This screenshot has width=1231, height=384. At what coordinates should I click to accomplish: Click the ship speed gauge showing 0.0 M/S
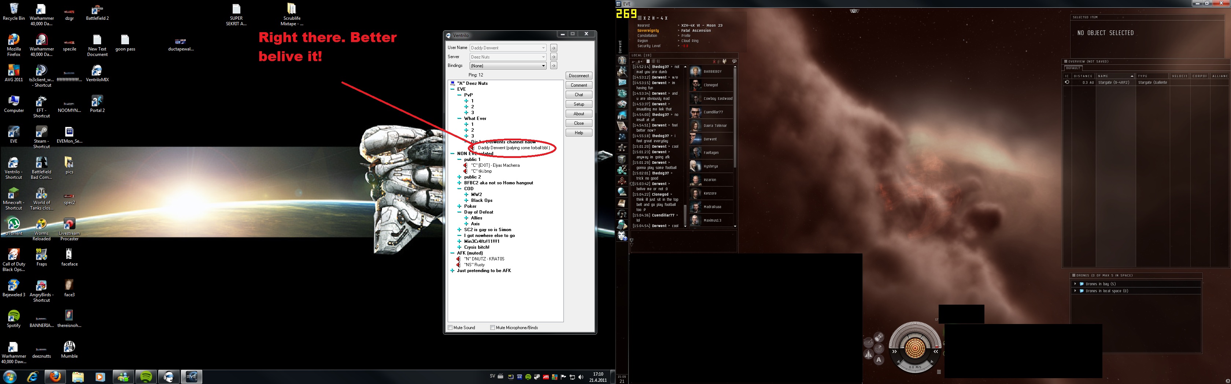click(915, 367)
